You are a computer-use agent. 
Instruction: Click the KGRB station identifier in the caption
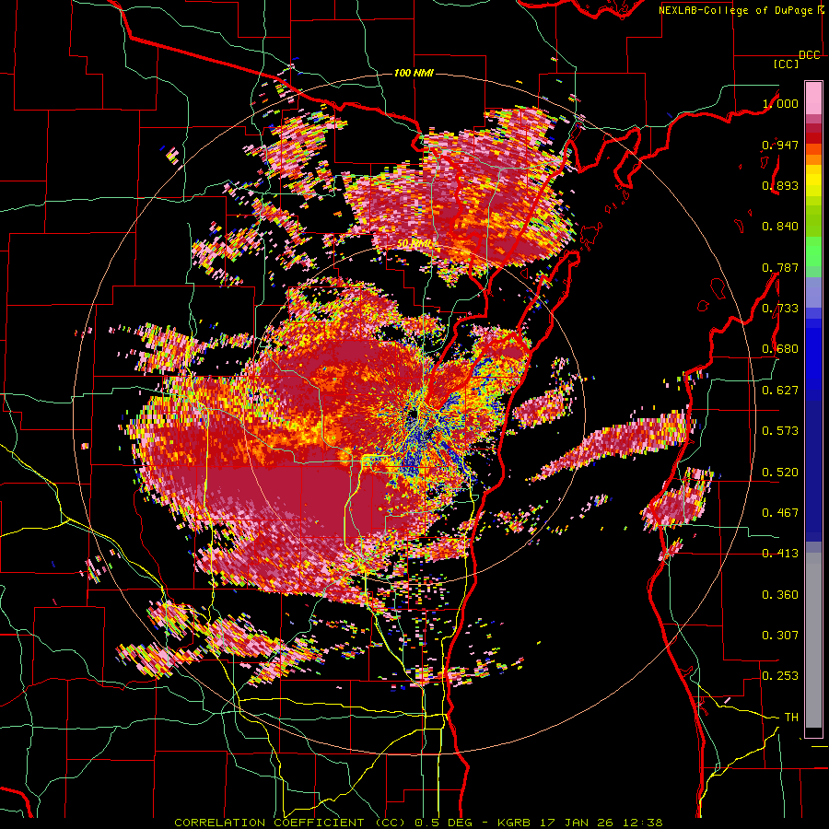tap(514, 823)
